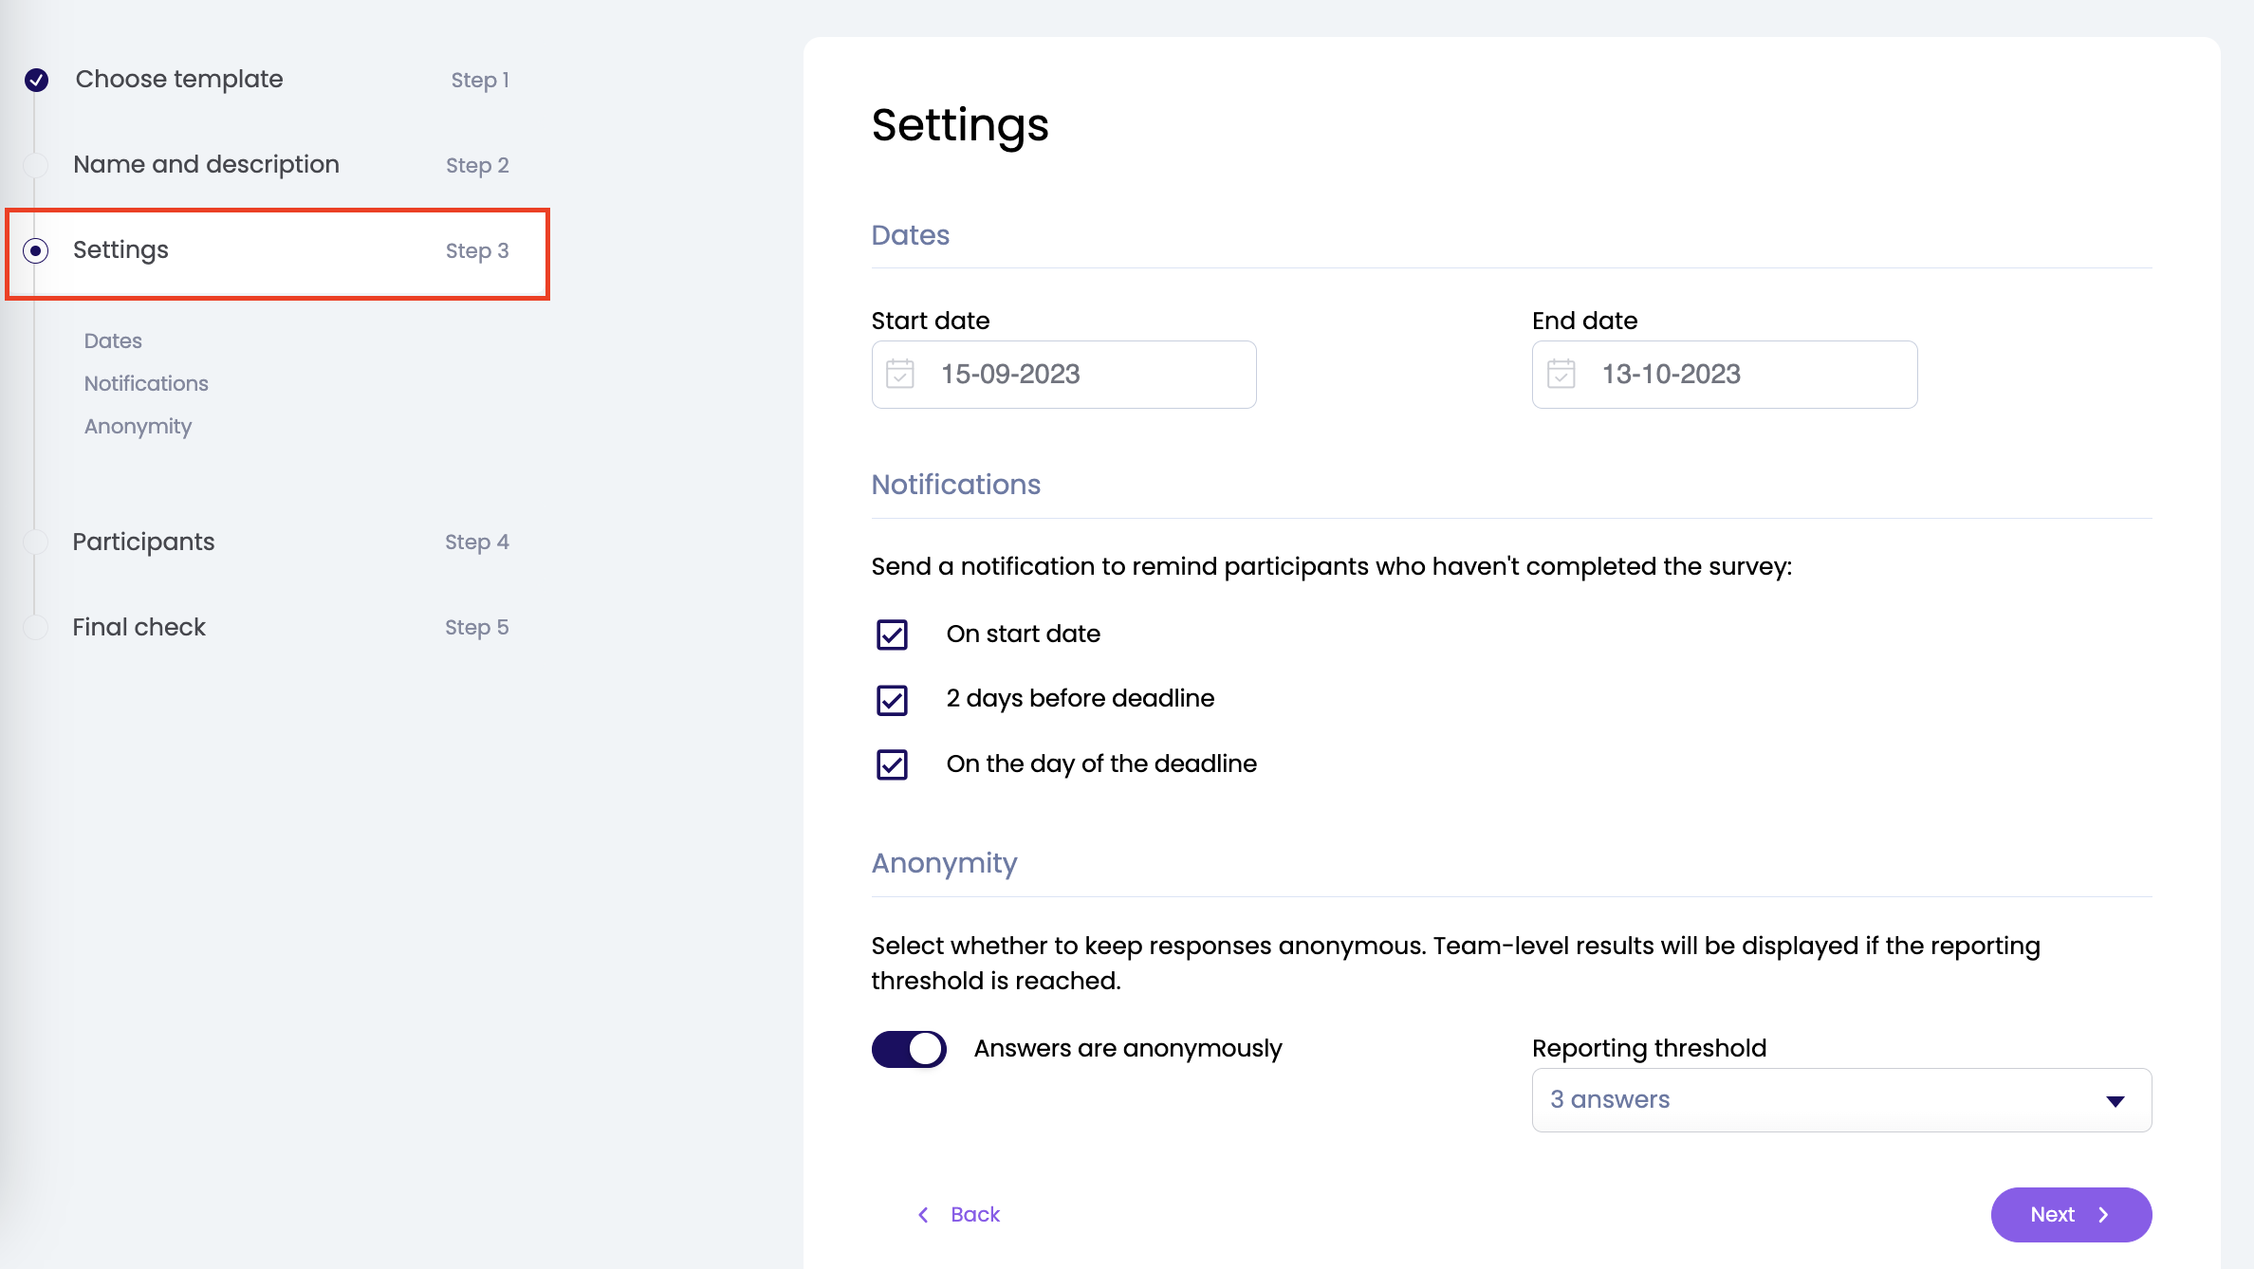This screenshot has height=1269, width=2254.
Task: Click the Start date calendar icon
Action: click(899, 374)
